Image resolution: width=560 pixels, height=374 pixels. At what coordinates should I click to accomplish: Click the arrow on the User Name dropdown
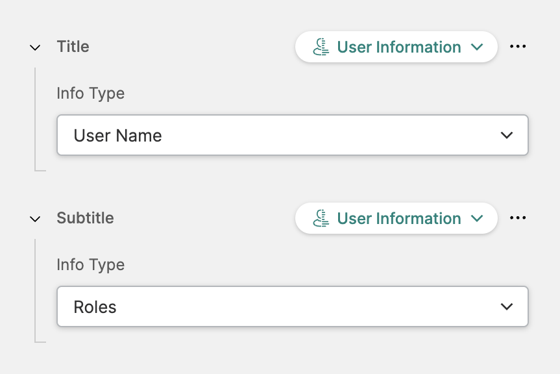pyautogui.click(x=507, y=136)
